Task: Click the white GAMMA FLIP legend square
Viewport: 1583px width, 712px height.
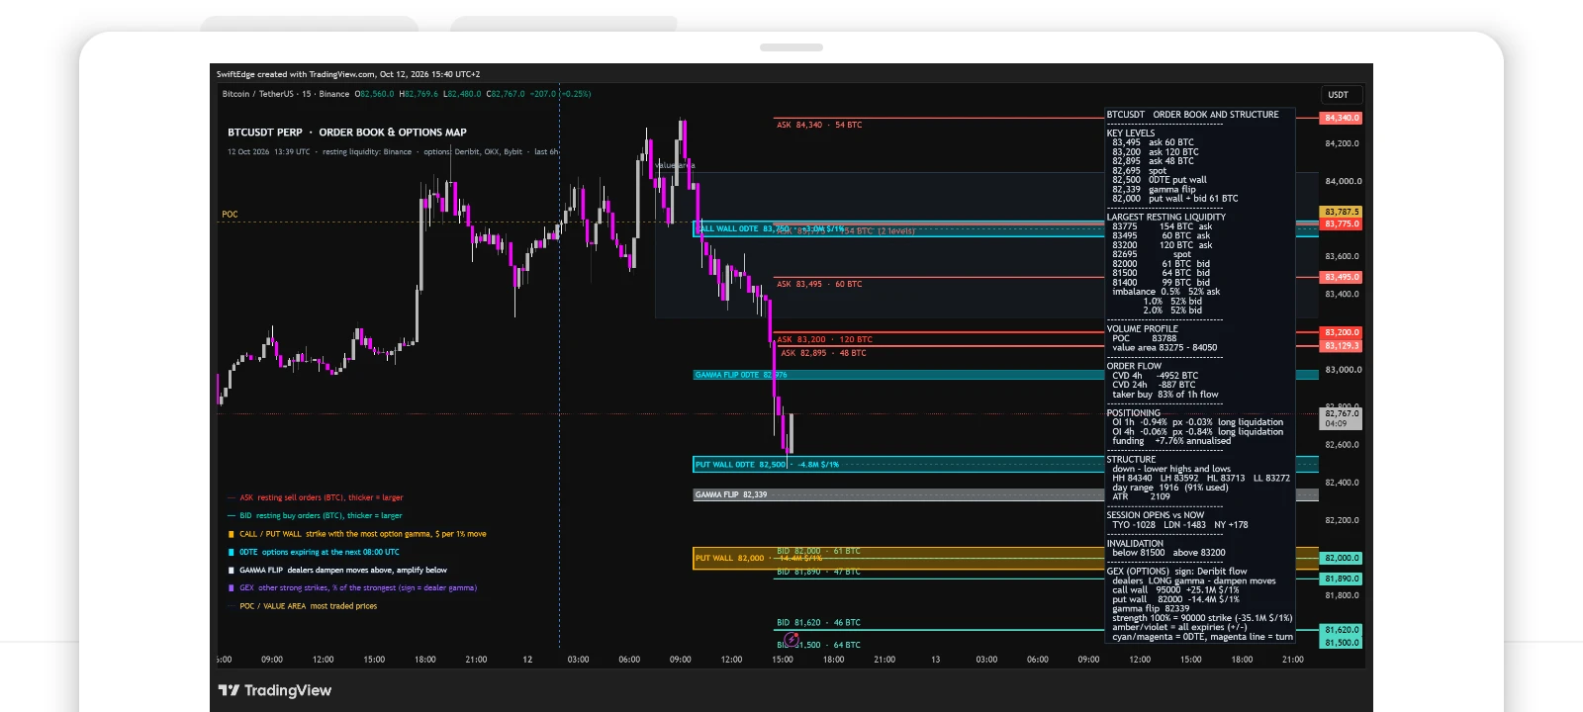Action: click(232, 571)
